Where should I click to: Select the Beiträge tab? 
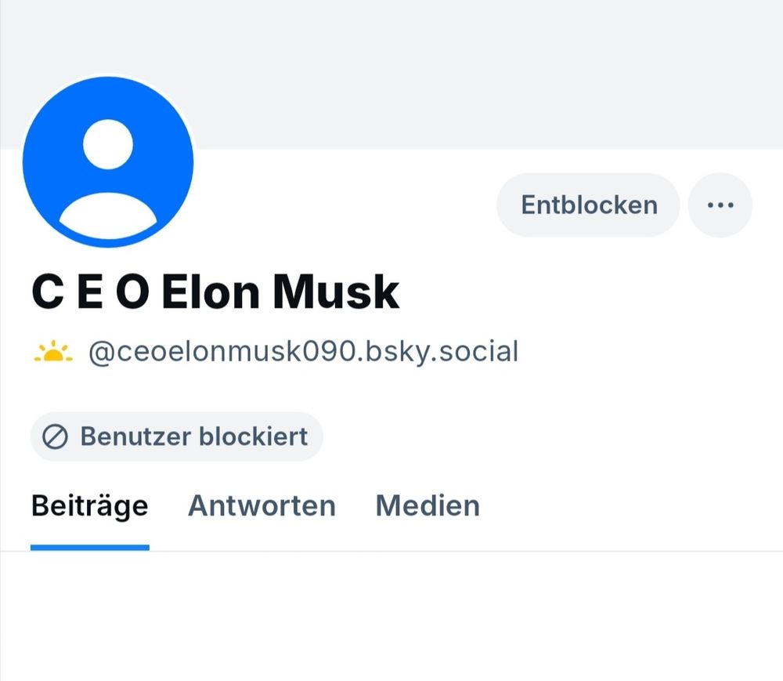pyautogui.click(x=90, y=505)
